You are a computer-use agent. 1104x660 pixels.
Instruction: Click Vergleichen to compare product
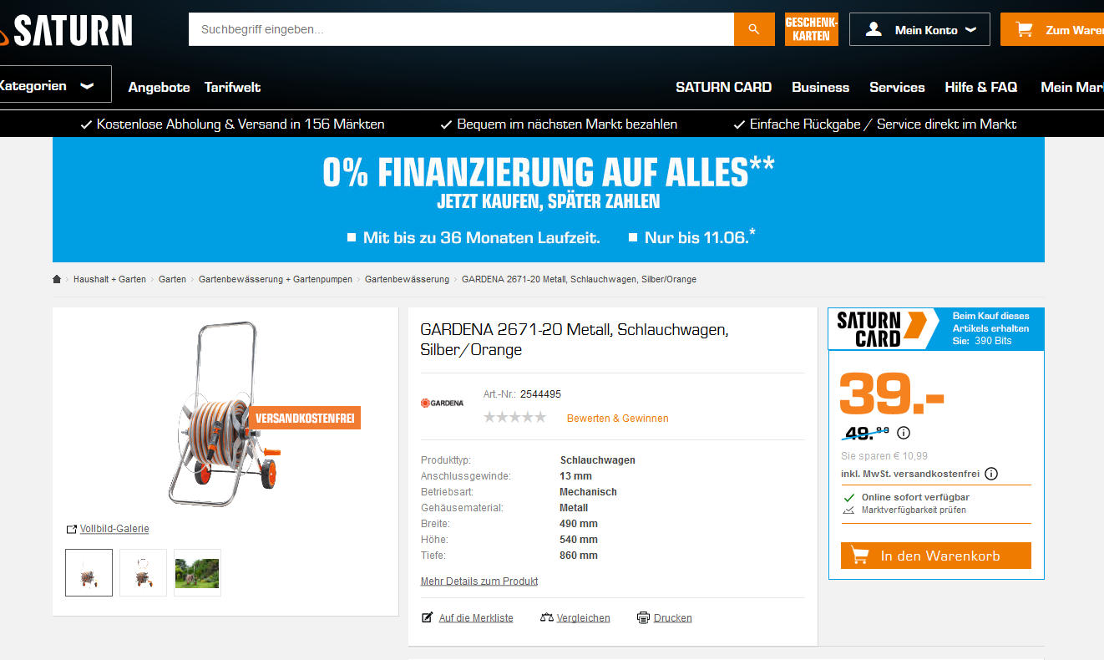(x=575, y=618)
